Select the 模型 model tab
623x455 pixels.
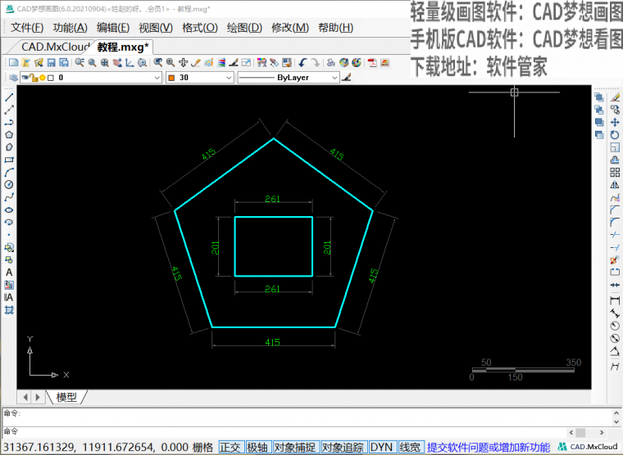point(66,397)
